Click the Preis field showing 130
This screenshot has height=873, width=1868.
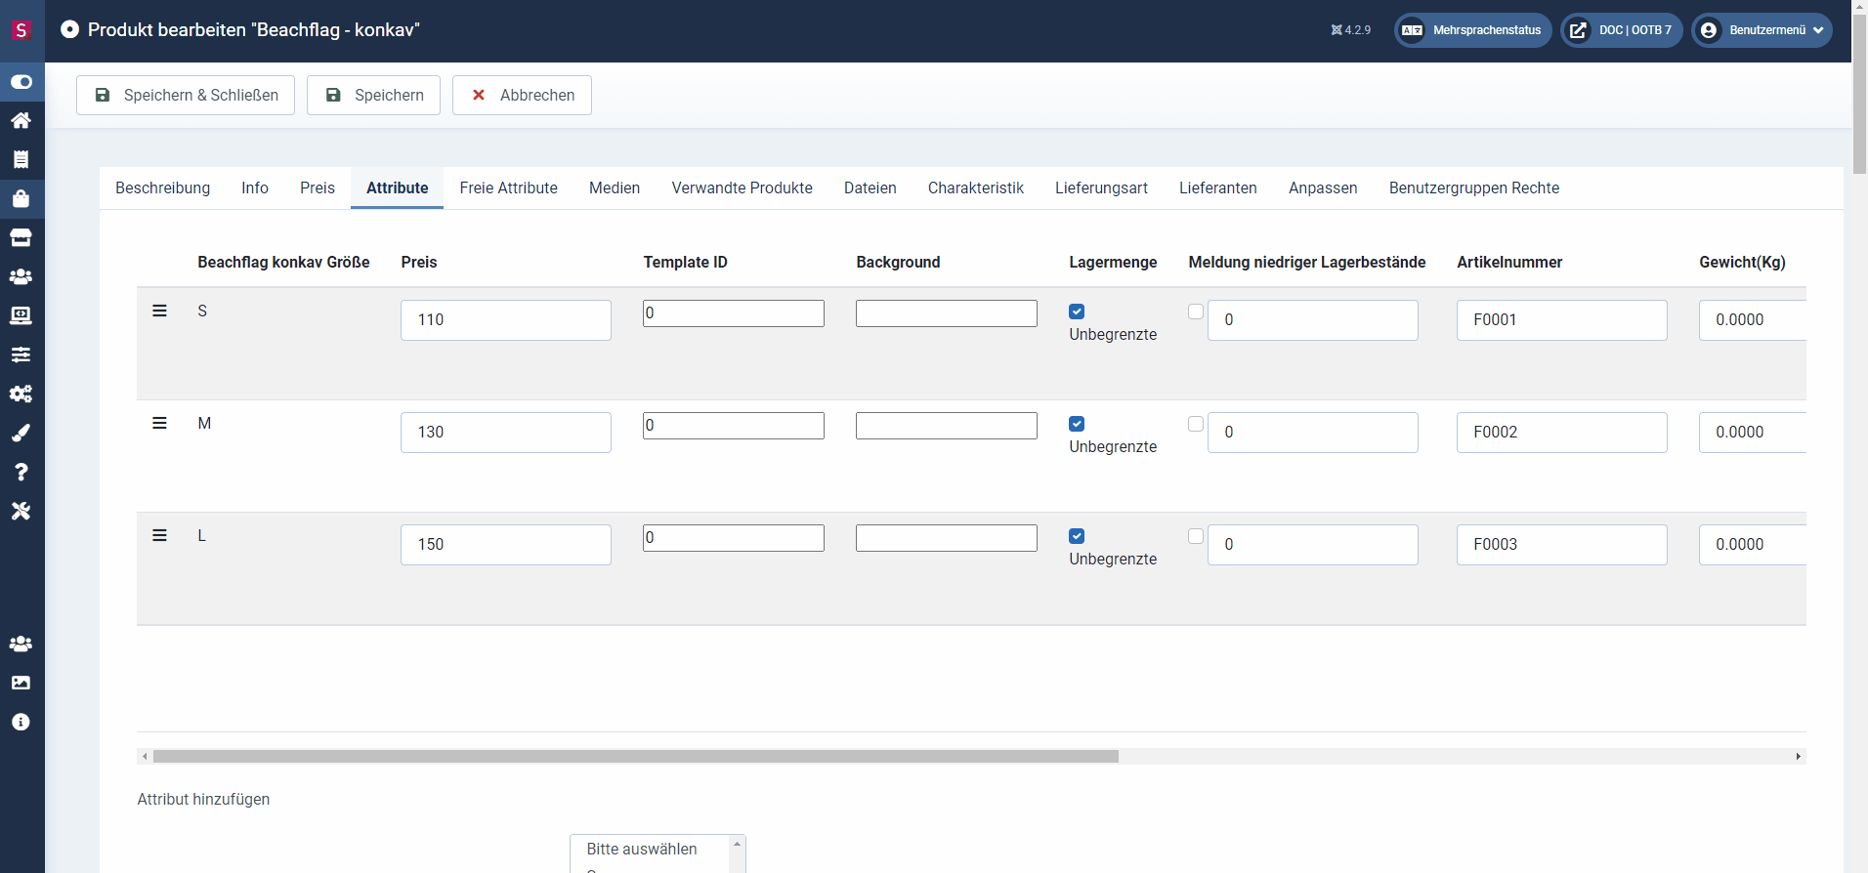coord(506,433)
